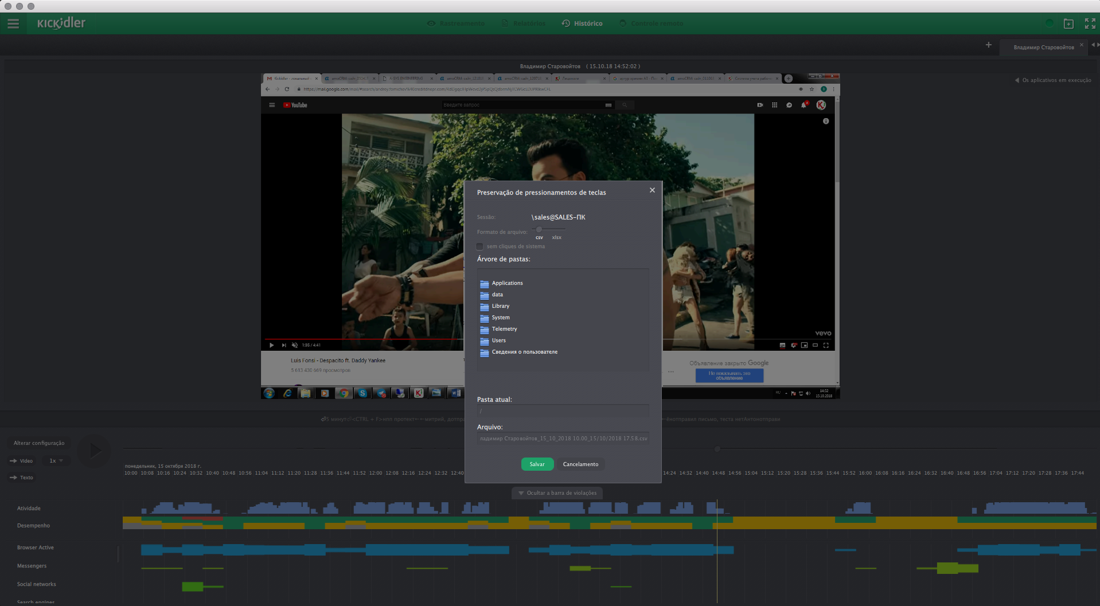Click the Arquivo file name field
Screen dimensions: 1100x606
pos(563,439)
